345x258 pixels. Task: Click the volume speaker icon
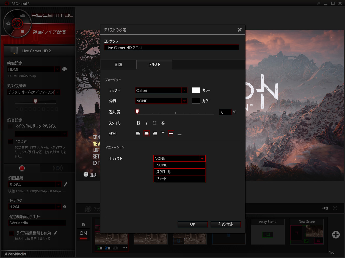coord(325,208)
